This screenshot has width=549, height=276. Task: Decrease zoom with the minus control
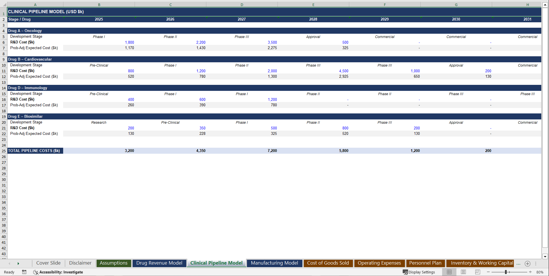click(489, 272)
